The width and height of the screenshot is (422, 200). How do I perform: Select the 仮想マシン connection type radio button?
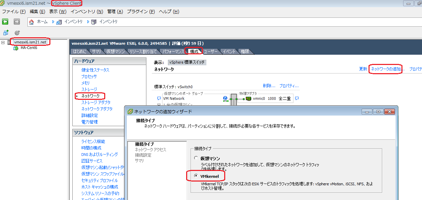click(x=196, y=158)
